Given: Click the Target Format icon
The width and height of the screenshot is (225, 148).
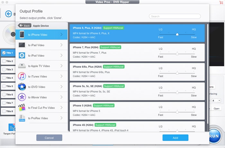Looking at the screenshot, I should pyautogui.click(x=12, y=127).
